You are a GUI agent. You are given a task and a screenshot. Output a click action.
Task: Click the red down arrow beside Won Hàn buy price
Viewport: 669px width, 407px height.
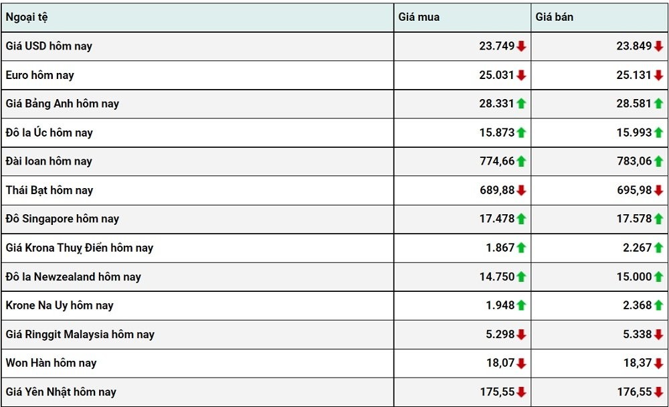coord(521,363)
